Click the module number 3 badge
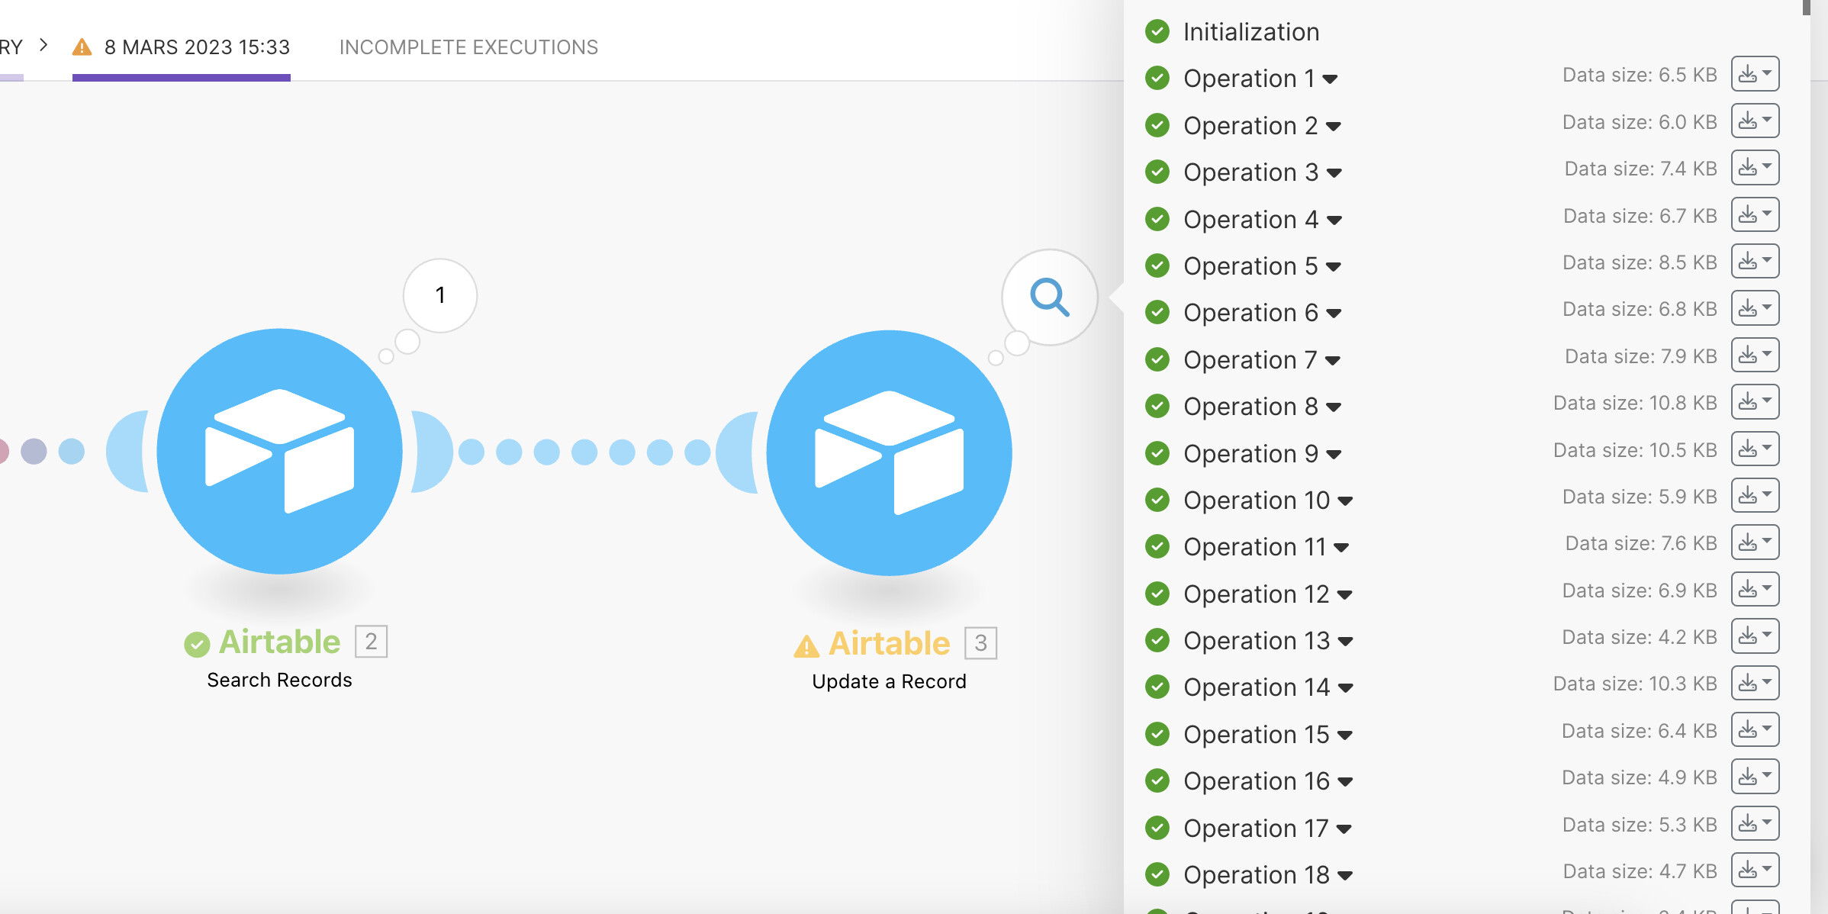1828x914 pixels. 980,643
